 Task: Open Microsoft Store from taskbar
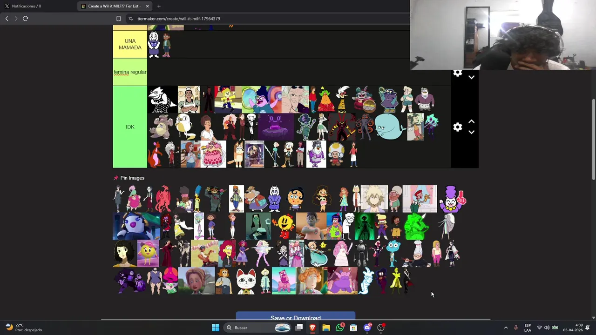click(x=353, y=328)
